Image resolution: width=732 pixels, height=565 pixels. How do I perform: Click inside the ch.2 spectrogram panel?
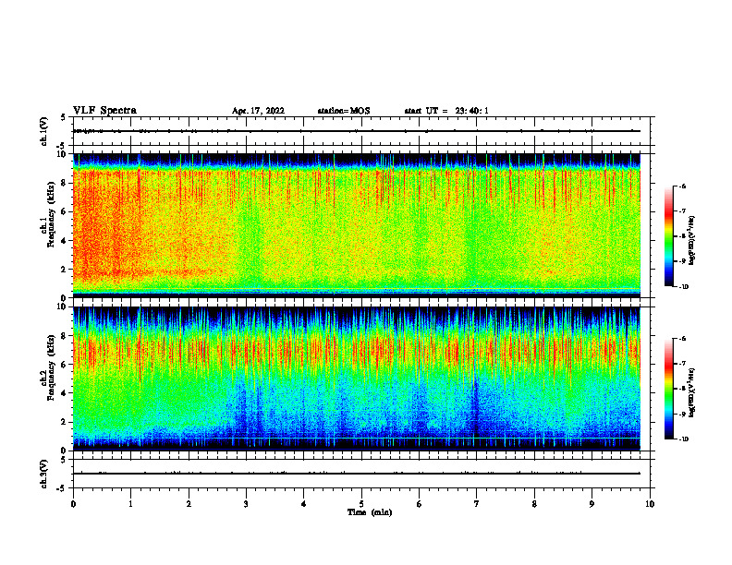(357, 379)
